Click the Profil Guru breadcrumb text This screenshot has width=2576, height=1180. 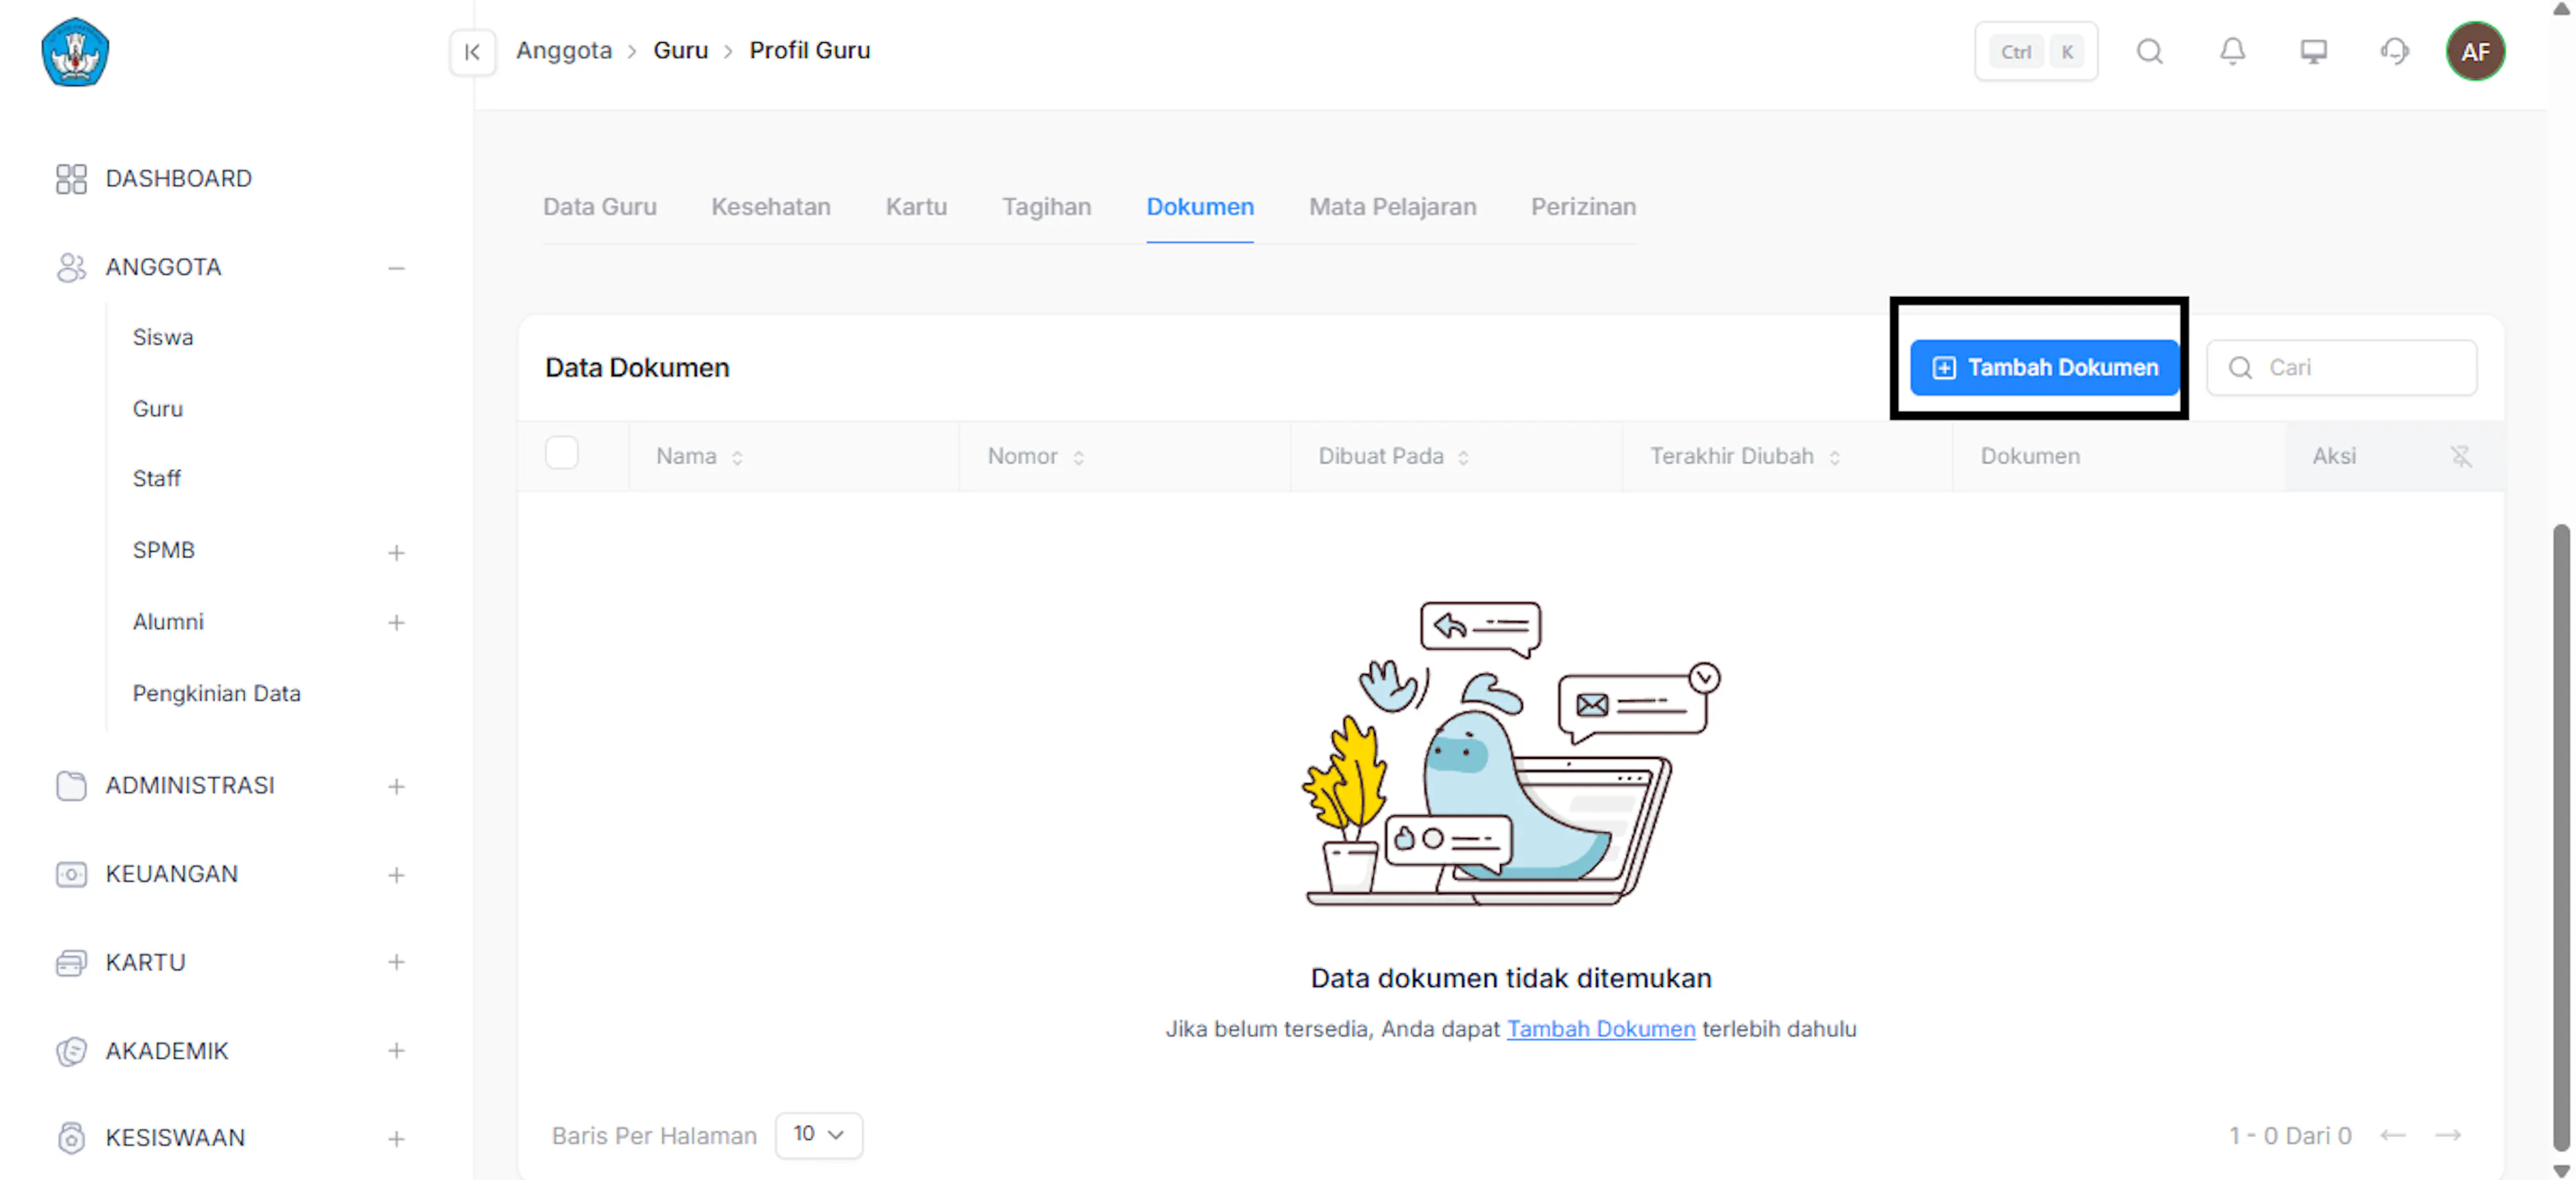(810, 51)
